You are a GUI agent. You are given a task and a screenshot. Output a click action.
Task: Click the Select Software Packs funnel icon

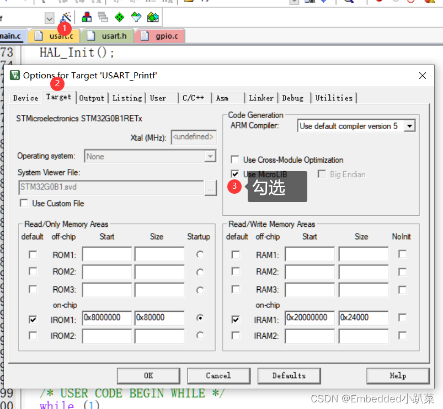point(136,17)
